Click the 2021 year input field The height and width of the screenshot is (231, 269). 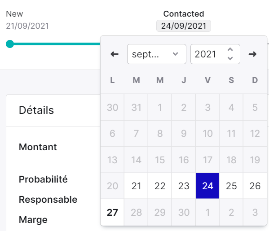215,54
